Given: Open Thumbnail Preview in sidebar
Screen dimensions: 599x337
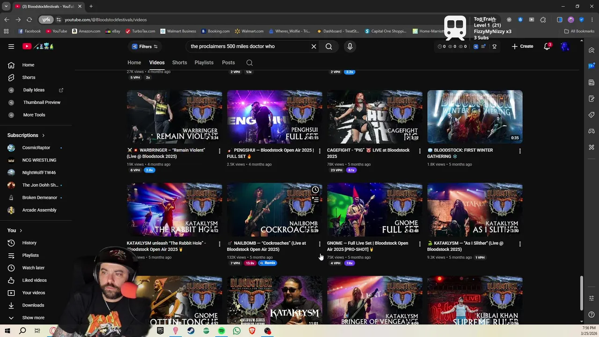Looking at the screenshot, I should (x=42, y=103).
